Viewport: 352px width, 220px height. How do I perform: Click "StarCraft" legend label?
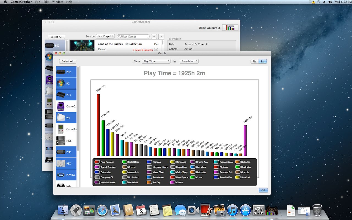tap(246, 177)
